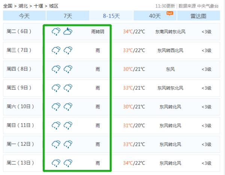Click the 33℃/21℃ temperature for 9日
225x175 pixels.
point(134,88)
